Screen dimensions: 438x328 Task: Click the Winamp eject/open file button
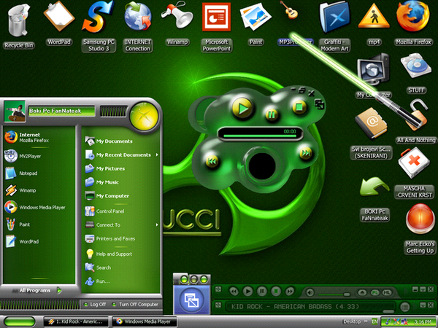pos(362,292)
